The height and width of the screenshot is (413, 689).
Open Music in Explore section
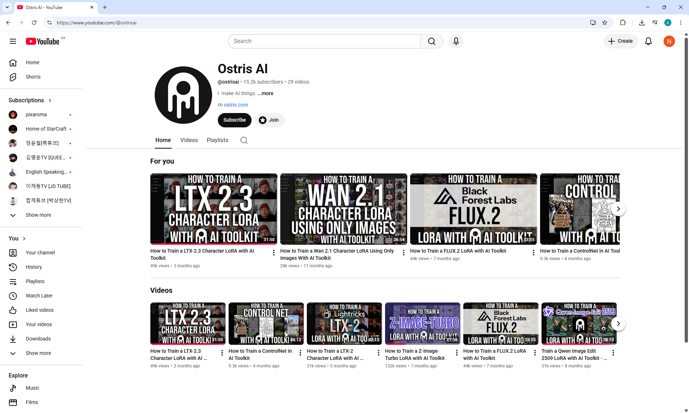click(41, 388)
